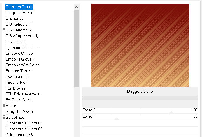The image size is (202, 137).
Task: Open the FFU Edge Average filter
Action: [x=24, y=94]
